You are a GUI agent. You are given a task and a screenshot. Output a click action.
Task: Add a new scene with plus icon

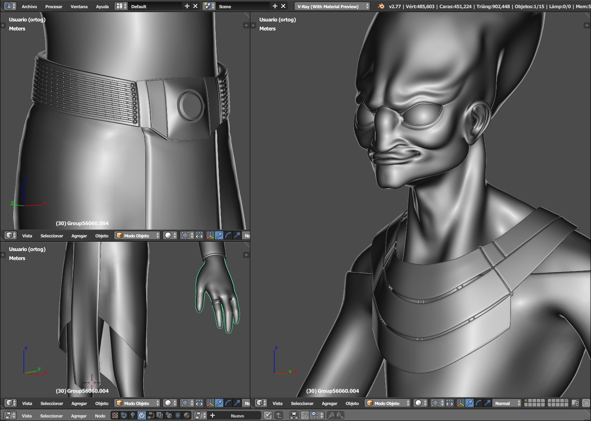pyautogui.click(x=275, y=6)
